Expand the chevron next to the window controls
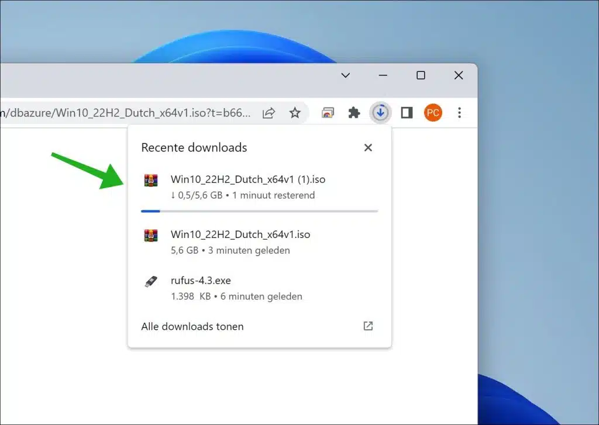599x425 pixels. click(x=345, y=75)
